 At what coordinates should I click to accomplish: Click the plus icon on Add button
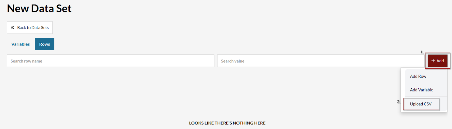coord(433,61)
